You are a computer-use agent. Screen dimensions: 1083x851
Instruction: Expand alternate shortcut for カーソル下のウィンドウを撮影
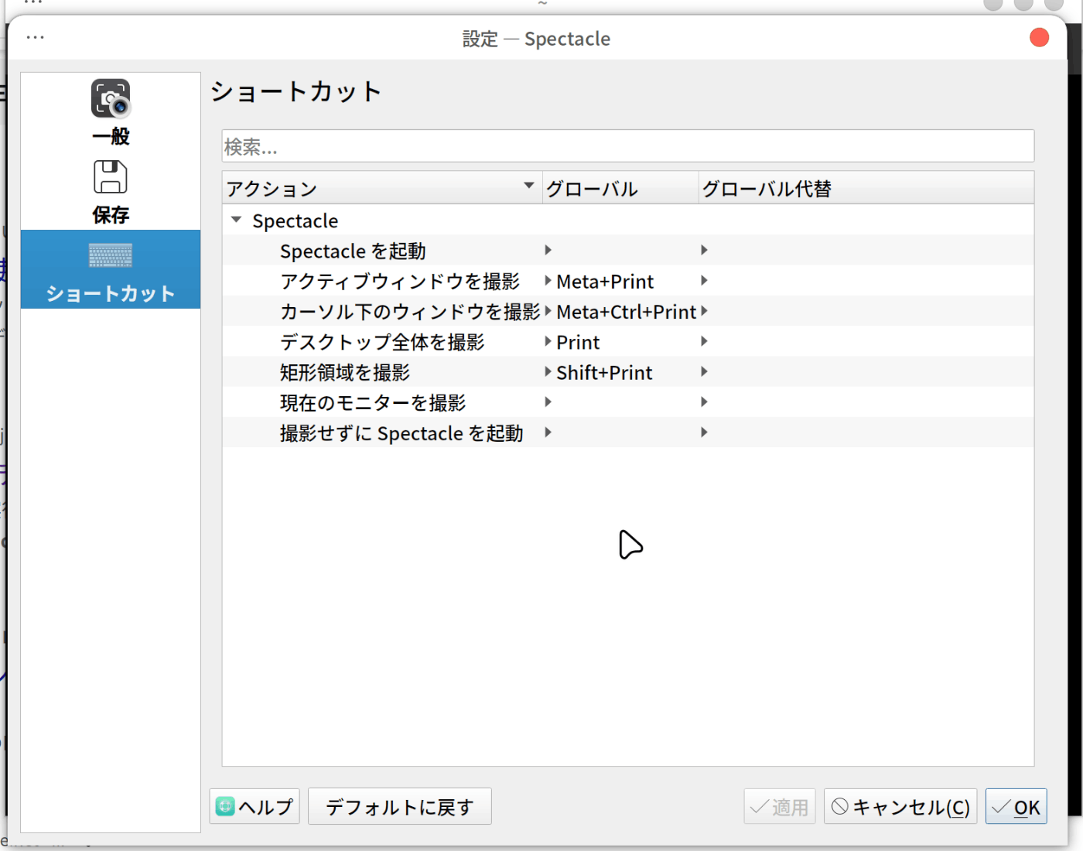(704, 311)
